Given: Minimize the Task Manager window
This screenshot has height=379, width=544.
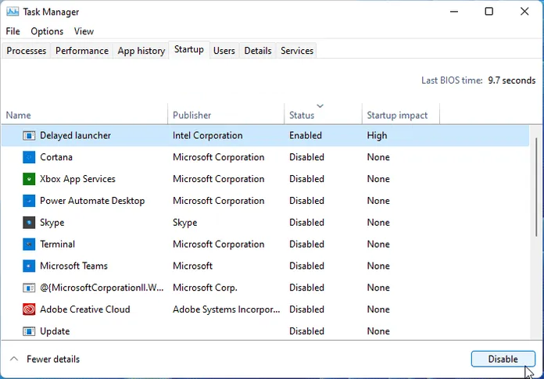Looking at the screenshot, I should [454, 12].
